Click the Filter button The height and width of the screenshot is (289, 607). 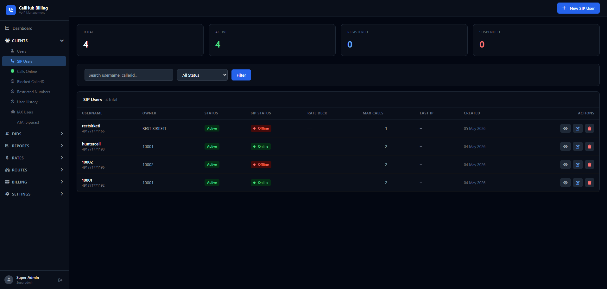coord(241,75)
